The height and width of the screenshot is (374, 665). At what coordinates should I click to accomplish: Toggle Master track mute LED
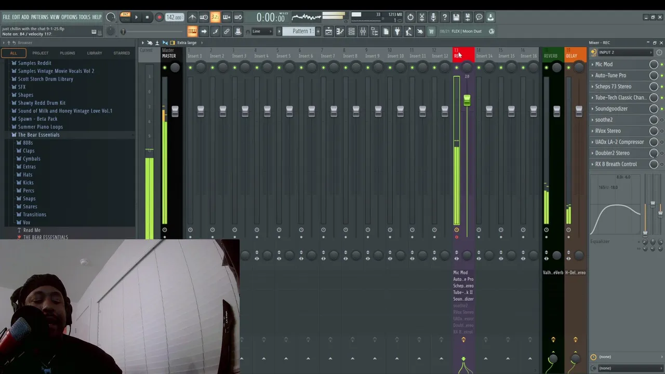[x=165, y=68]
